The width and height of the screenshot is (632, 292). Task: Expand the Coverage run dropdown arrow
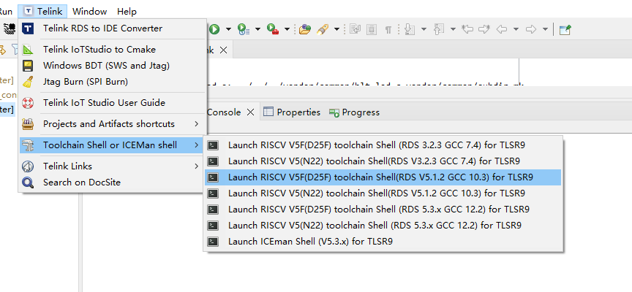[x=257, y=29]
